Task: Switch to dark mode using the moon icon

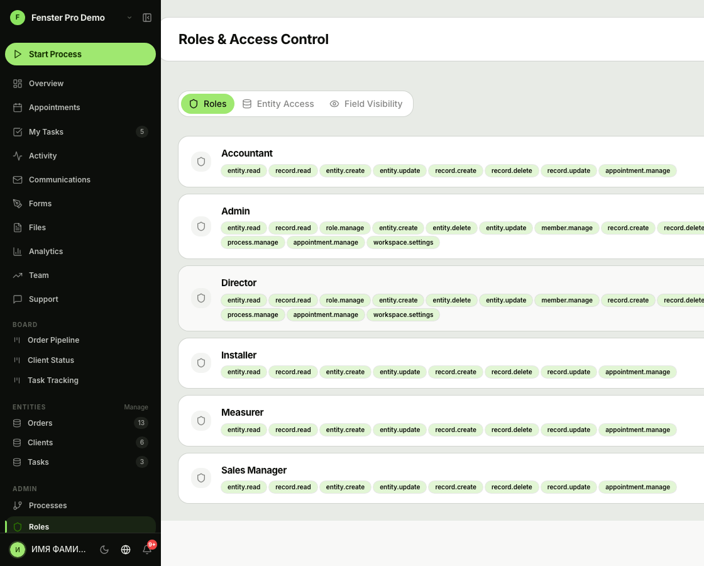Action: click(x=104, y=549)
